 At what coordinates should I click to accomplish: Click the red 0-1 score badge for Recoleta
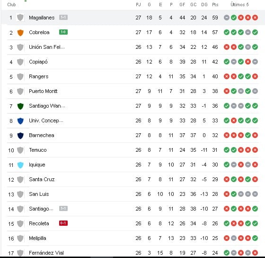pyautogui.click(x=63, y=223)
